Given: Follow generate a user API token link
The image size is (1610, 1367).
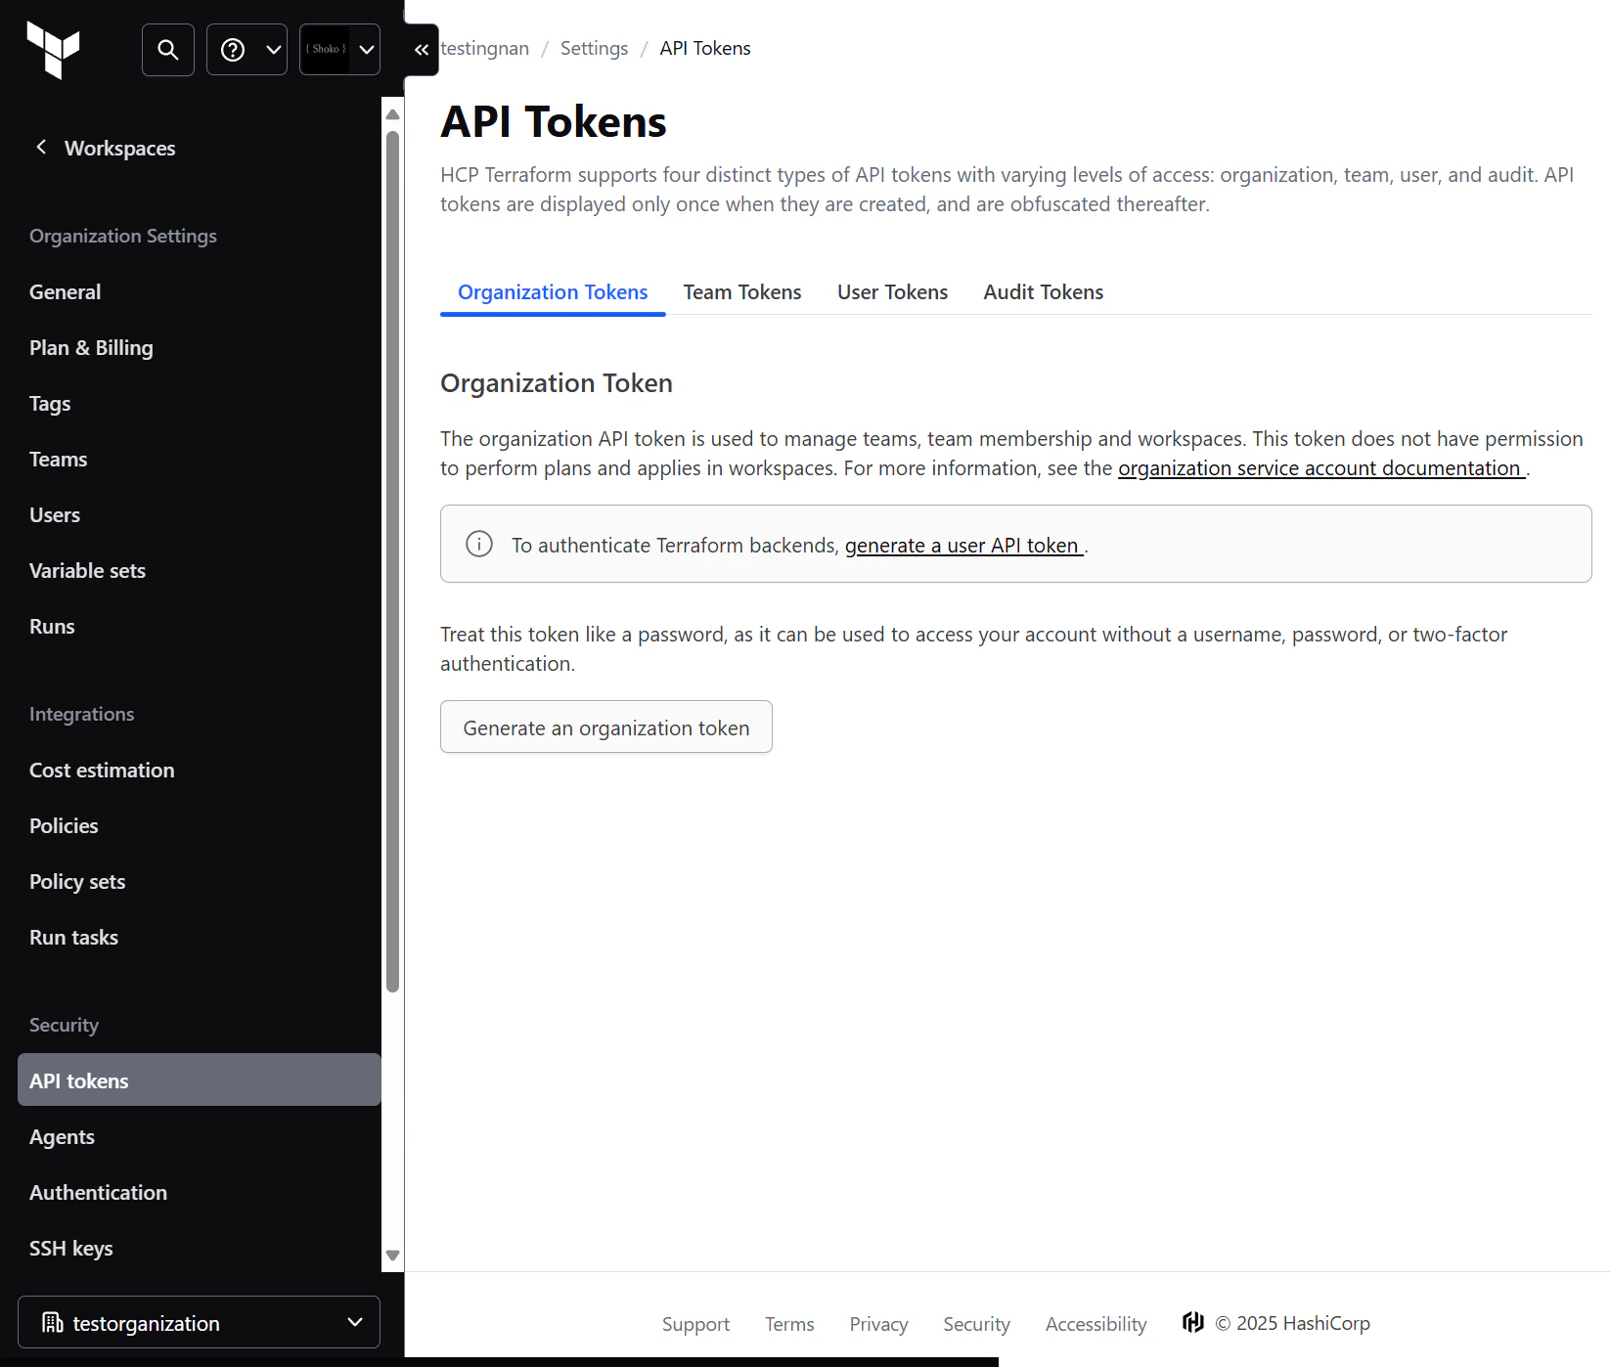Looking at the screenshot, I should point(963,546).
